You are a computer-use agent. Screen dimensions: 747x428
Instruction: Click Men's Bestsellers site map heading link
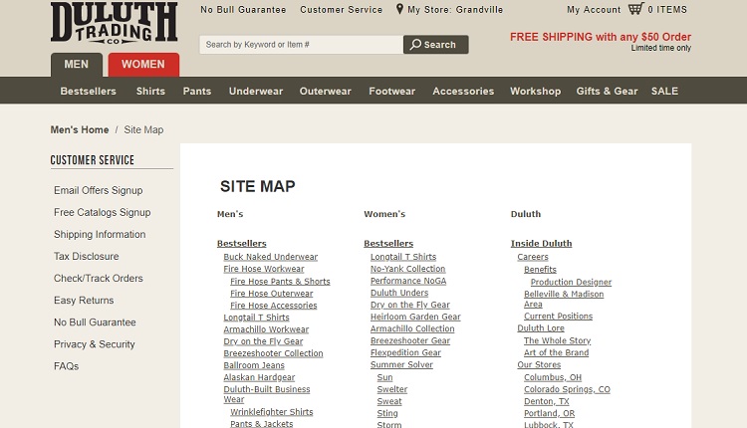[242, 243]
